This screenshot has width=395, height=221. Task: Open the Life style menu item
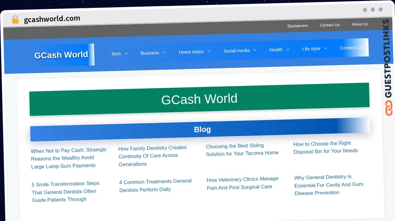311,48
